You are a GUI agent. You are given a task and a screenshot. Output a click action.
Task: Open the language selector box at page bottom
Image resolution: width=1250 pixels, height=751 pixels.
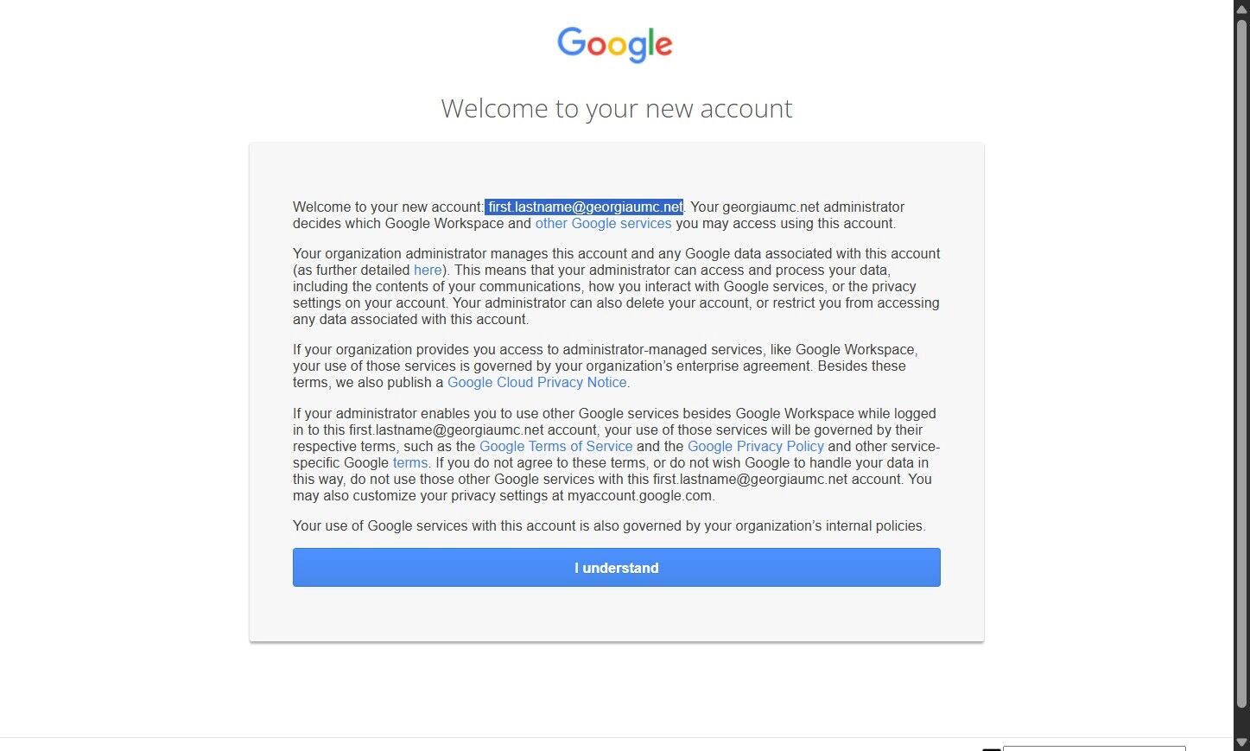pyautogui.click(x=1094, y=748)
